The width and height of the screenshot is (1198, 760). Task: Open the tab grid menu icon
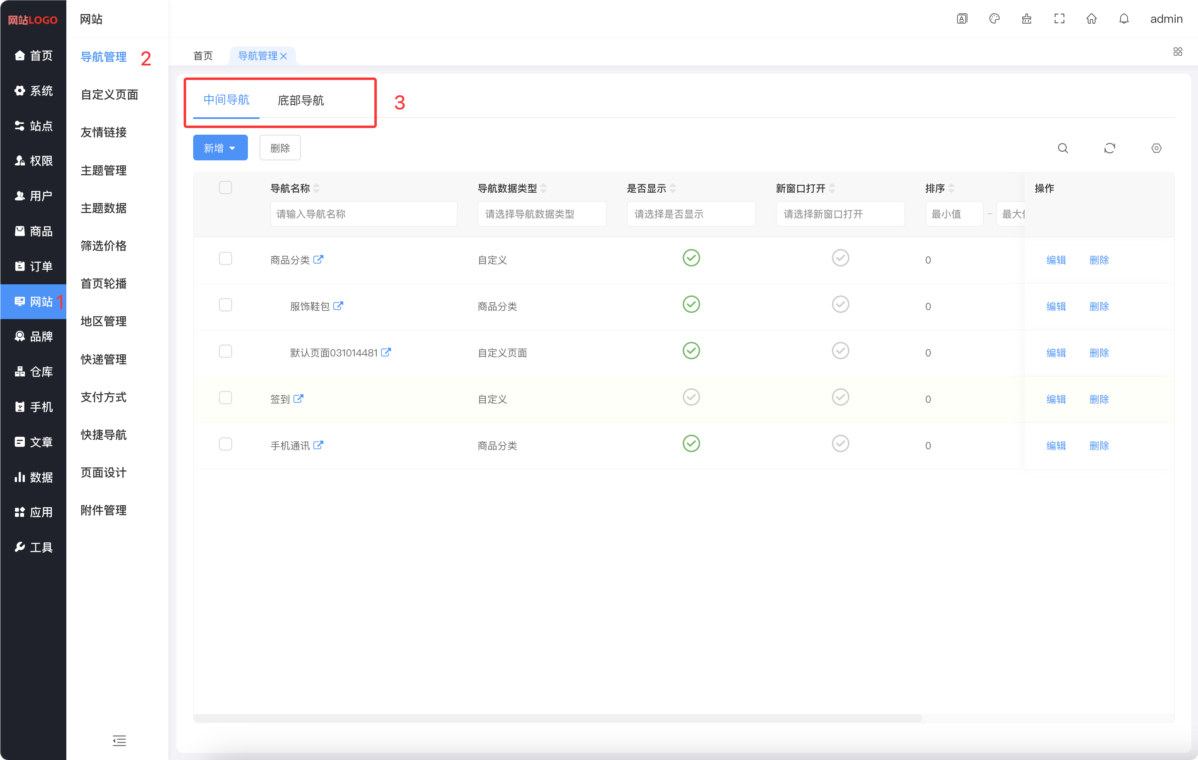1178,52
